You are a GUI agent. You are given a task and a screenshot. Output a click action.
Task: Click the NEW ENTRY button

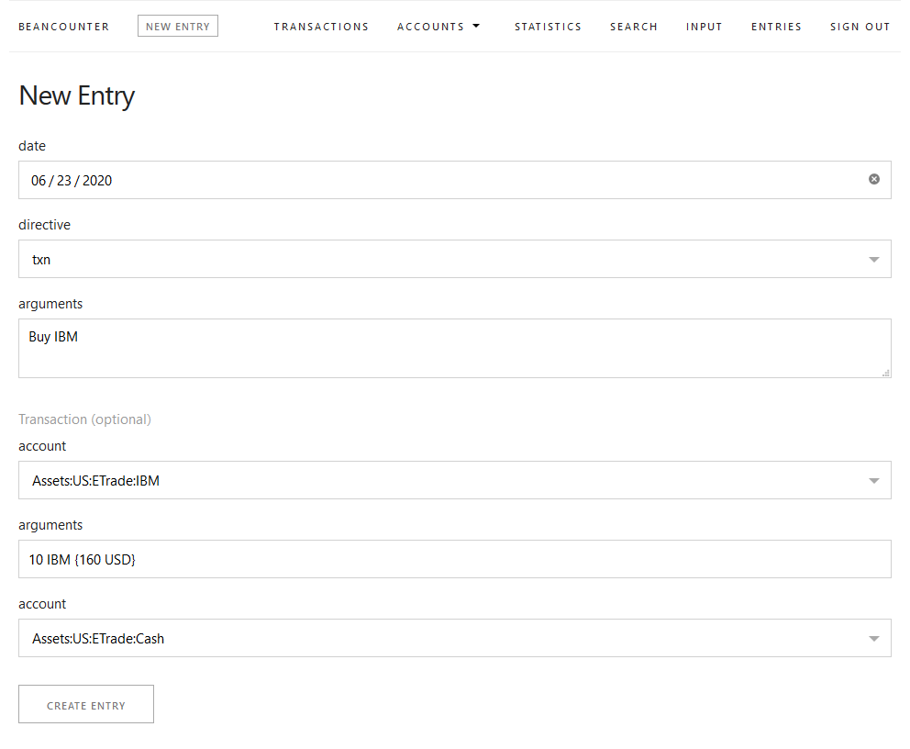[177, 26]
